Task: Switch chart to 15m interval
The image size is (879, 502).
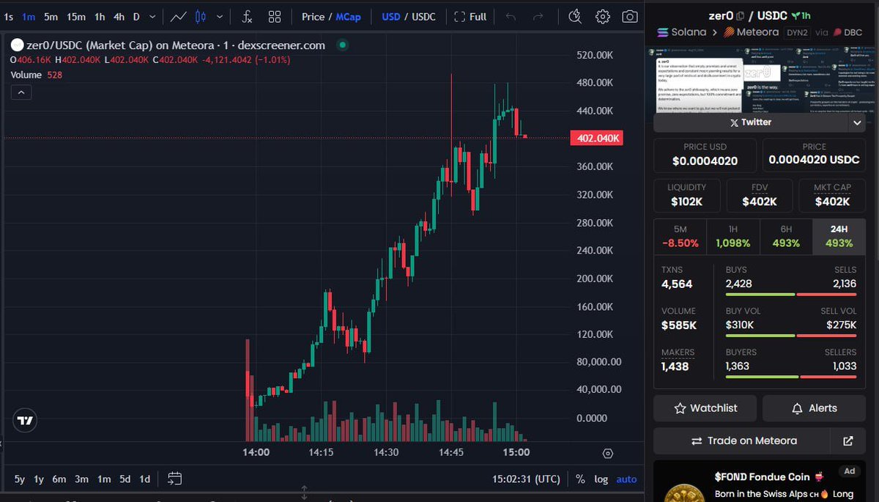Action: (x=75, y=16)
